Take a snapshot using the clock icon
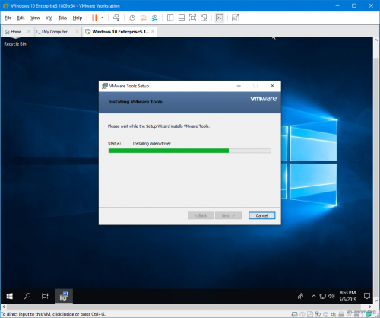Image resolution: width=380 pixels, height=318 pixels. coord(132,17)
